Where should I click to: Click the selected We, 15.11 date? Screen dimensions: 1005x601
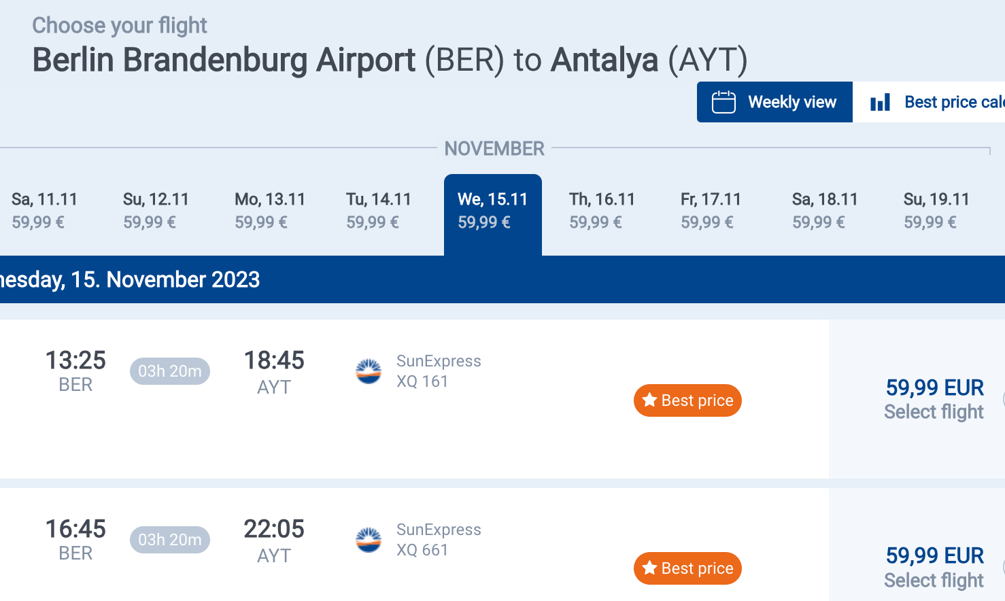492,210
